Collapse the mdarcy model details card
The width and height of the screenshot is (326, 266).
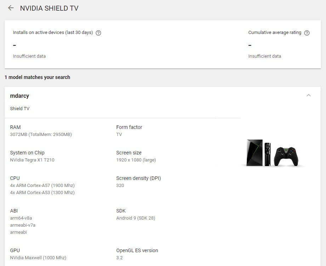click(308, 95)
